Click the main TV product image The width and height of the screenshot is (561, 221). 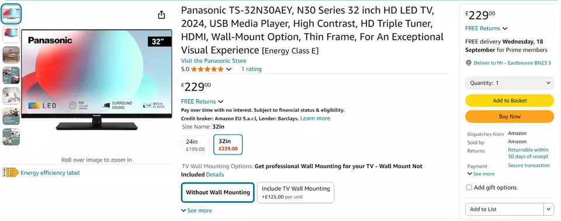pos(96,80)
